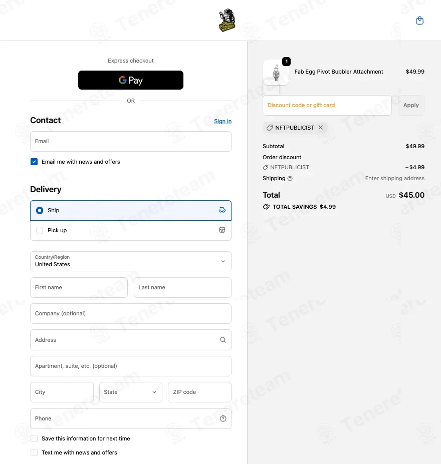This screenshot has width=441, height=464.
Task: Select the Pick up delivery option
Action: click(x=131, y=231)
